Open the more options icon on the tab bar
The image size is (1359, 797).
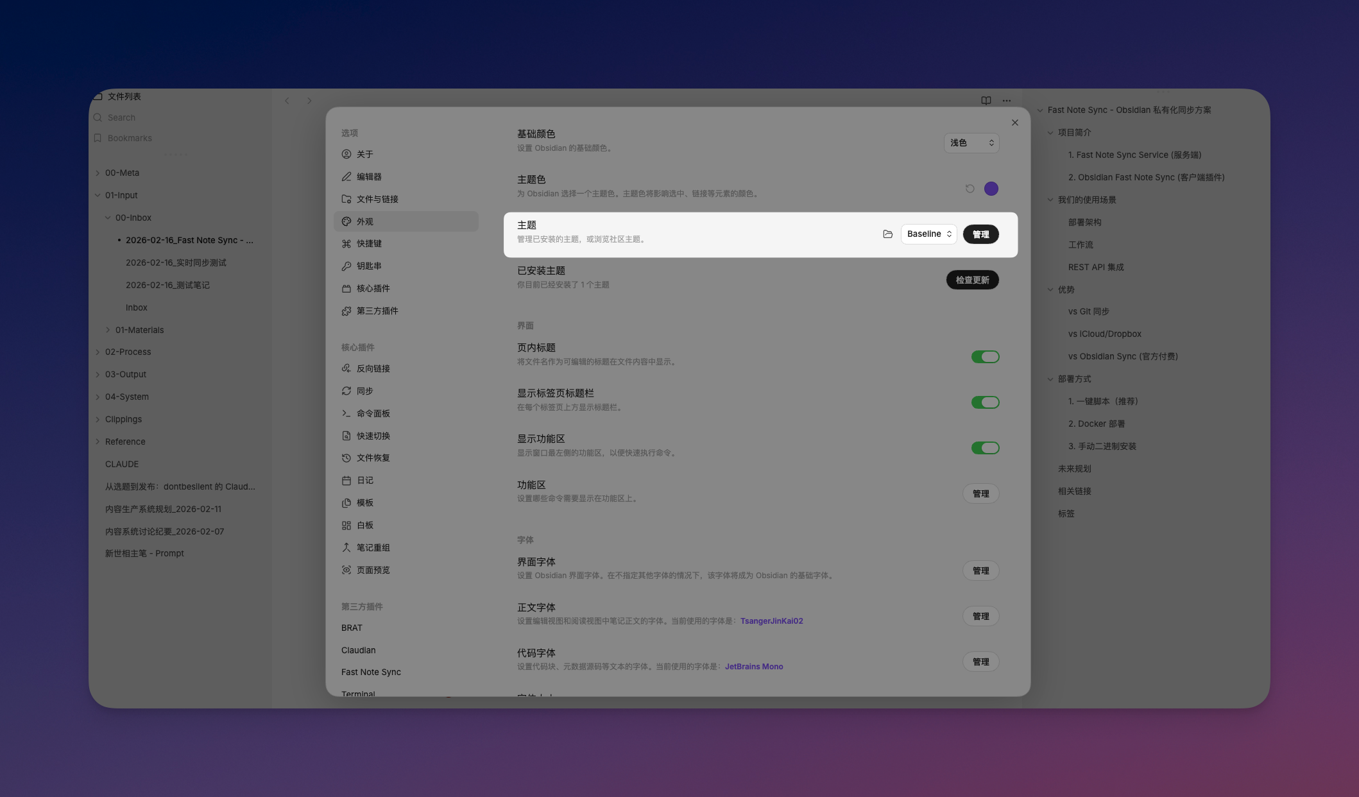click(1006, 101)
